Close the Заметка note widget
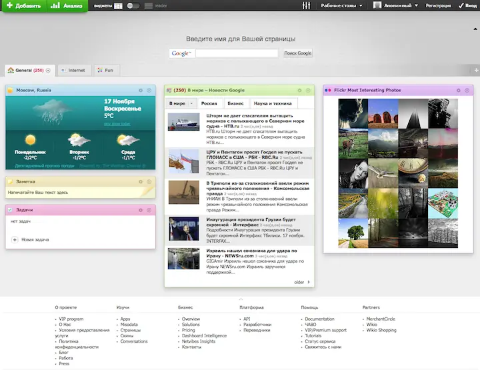Image resolution: width=480 pixels, height=370 pixels. pos(149,181)
